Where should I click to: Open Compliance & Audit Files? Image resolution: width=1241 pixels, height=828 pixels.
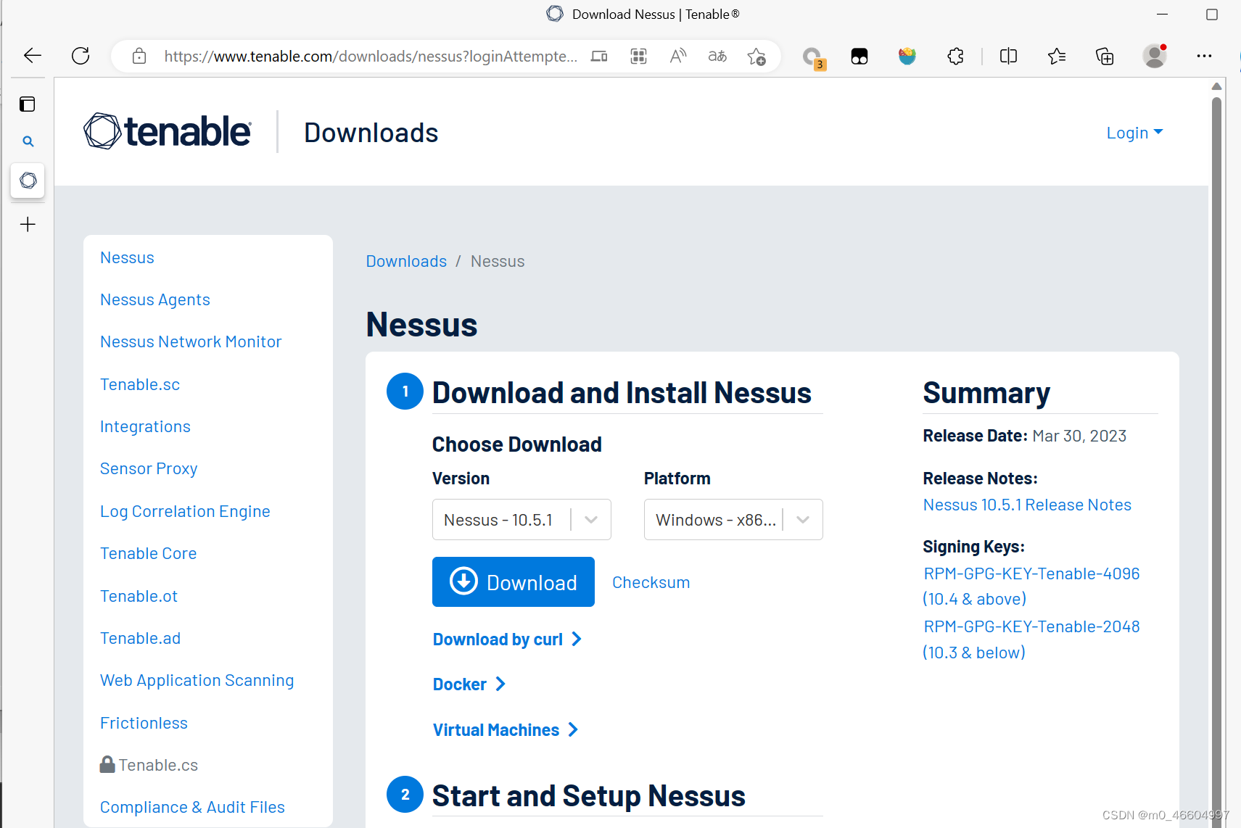(192, 808)
